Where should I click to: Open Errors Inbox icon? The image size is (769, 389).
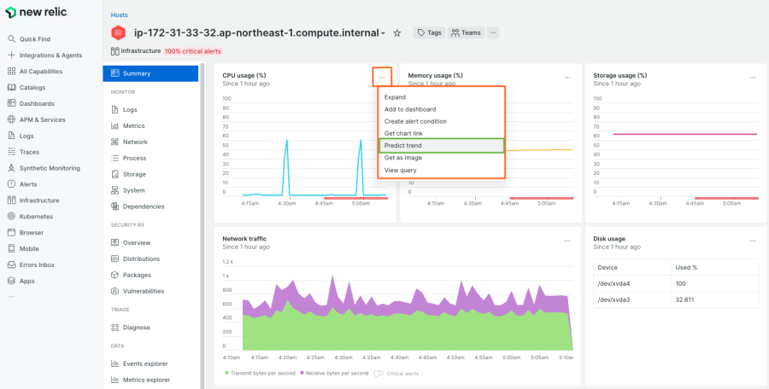(x=11, y=265)
